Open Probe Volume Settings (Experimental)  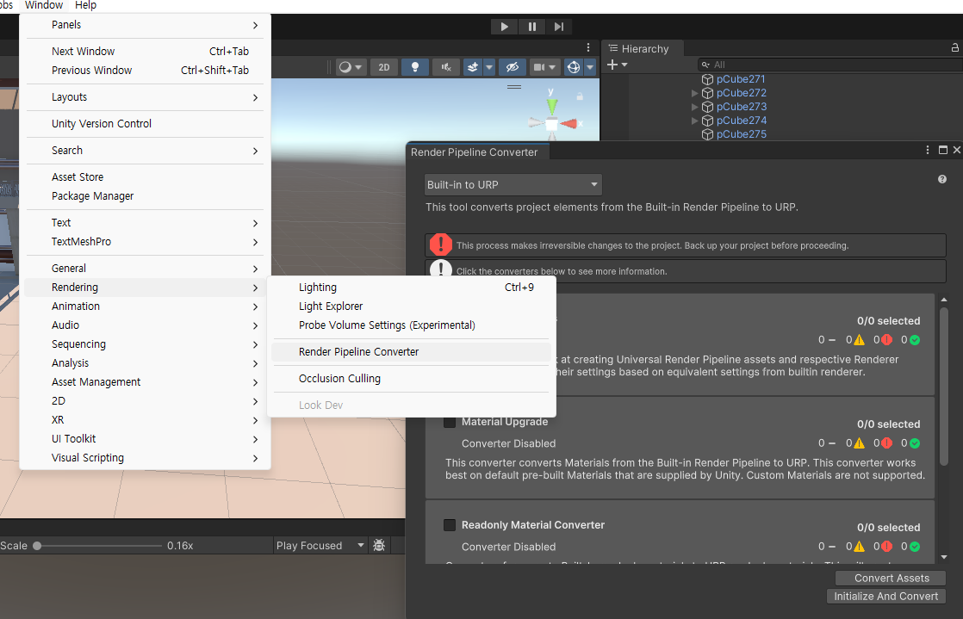click(x=411, y=325)
